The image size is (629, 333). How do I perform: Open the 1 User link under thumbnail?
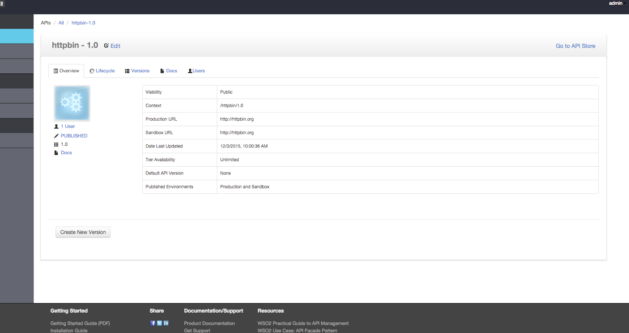[68, 127]
